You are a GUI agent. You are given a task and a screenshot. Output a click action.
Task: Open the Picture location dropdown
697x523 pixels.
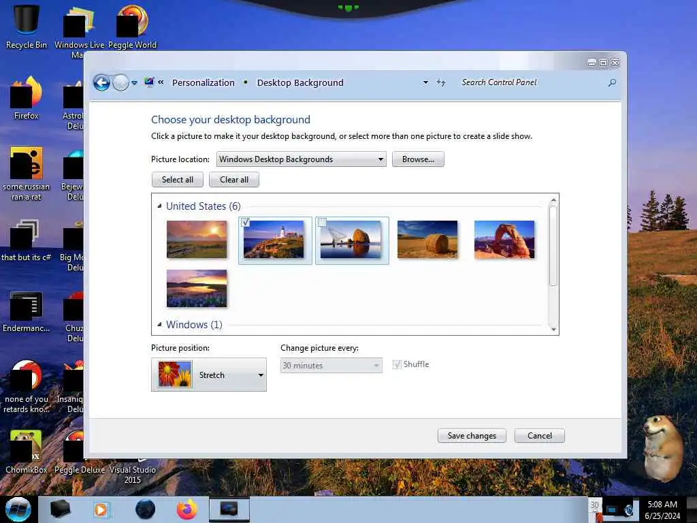click(x=301, y=159)
